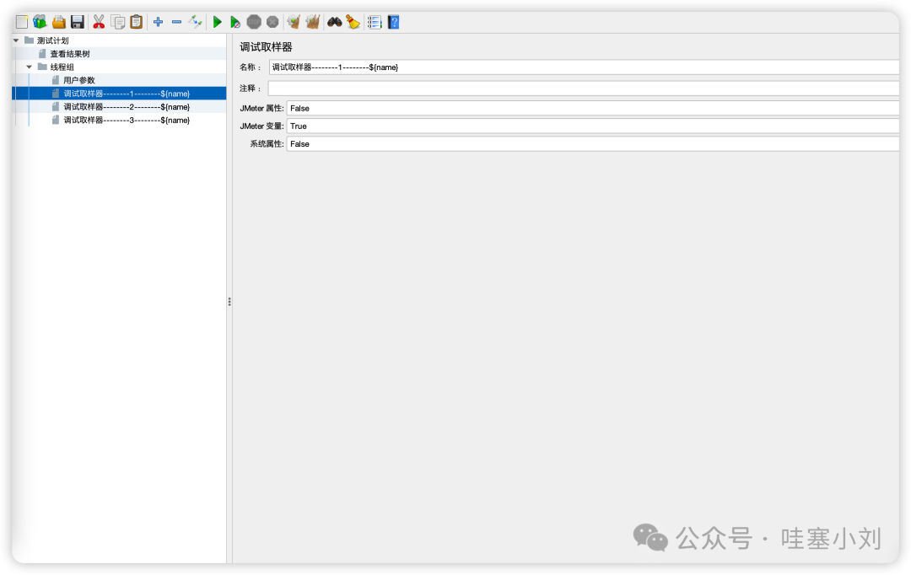Open 查看结果树 in the tree
The width and height of the screenshot is (911, 575).
tap(70, 53)
